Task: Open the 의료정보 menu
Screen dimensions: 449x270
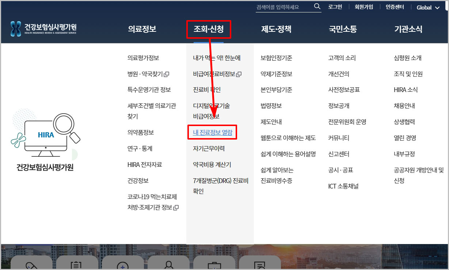Action: coord(142,29)
